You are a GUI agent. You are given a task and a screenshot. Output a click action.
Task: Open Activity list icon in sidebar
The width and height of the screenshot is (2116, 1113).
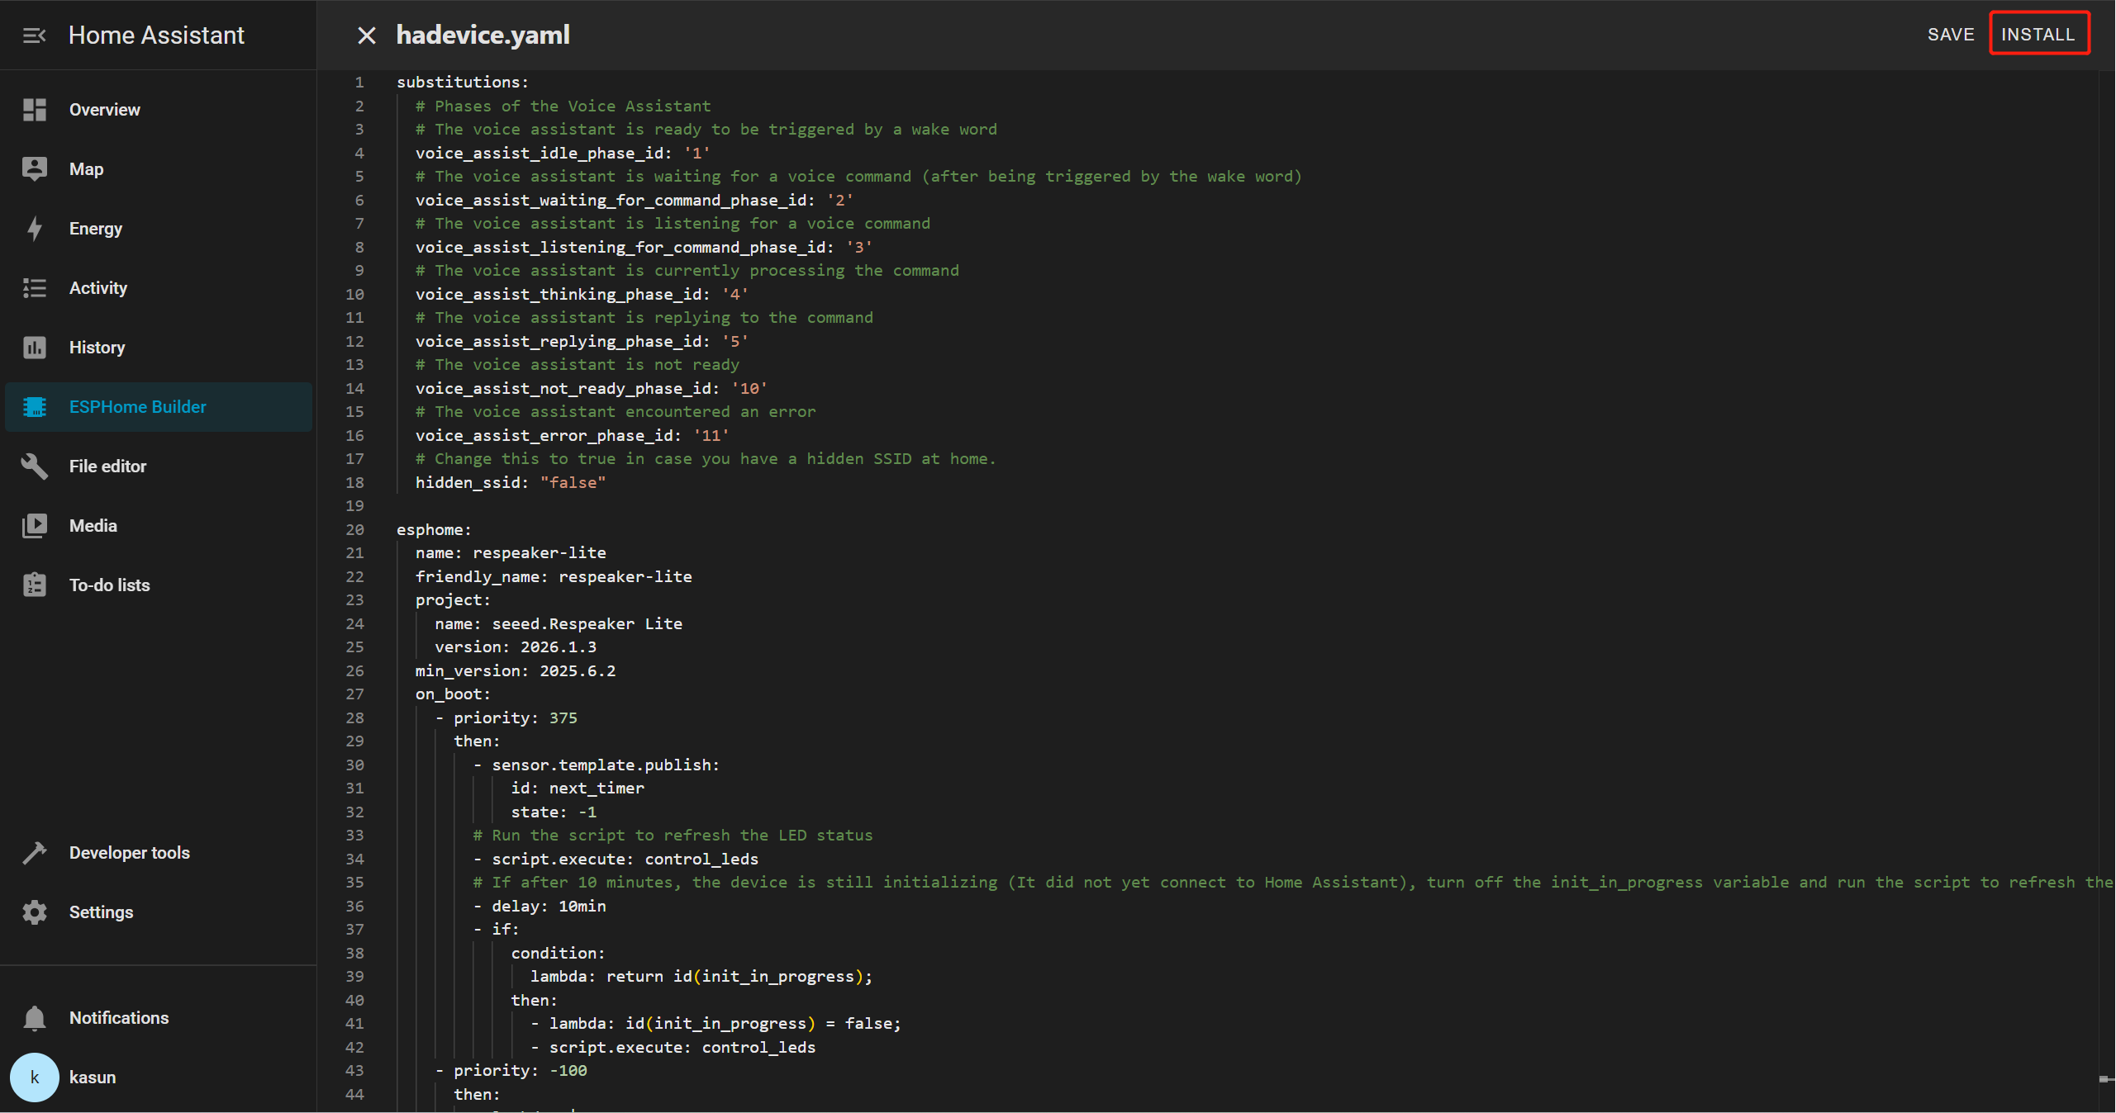35,288
